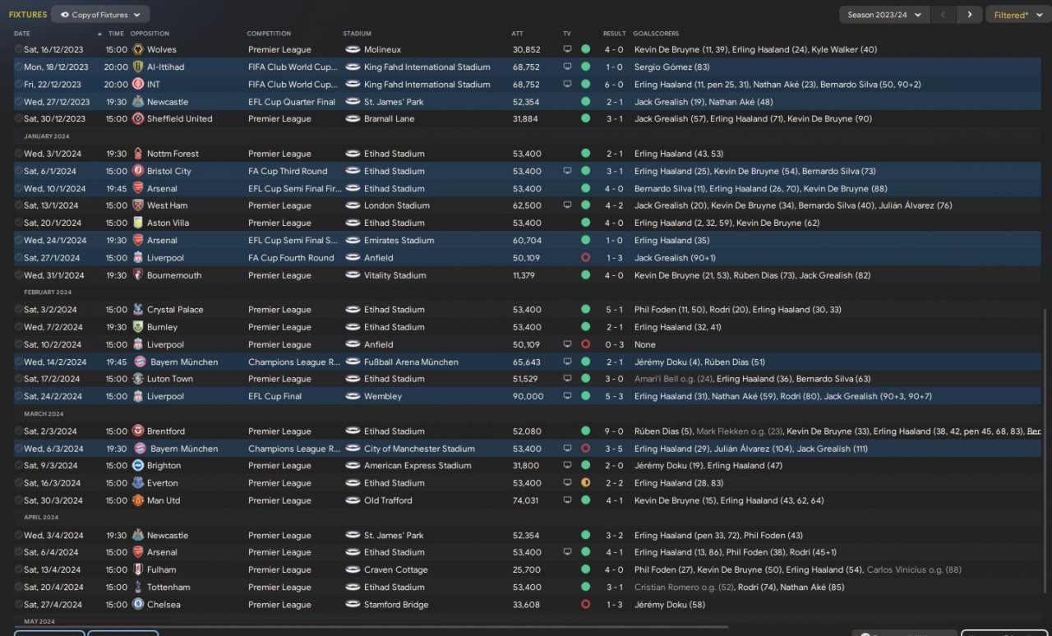Click the red loss indicator on the Chelsea row
Screen dimensions: 1052x636
pyautogui.click(x=585, y=605)
